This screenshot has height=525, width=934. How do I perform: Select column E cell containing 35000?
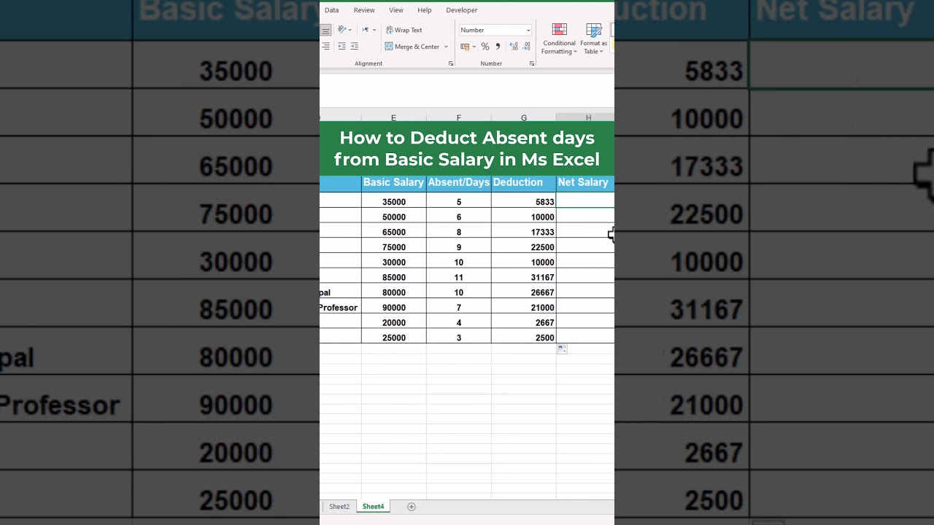pos(393,202)
